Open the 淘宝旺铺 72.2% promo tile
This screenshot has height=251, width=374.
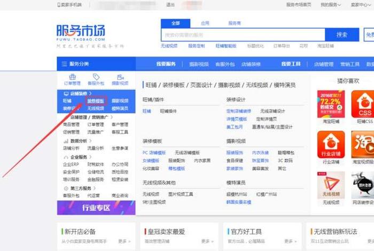click(x=331, y=104)
